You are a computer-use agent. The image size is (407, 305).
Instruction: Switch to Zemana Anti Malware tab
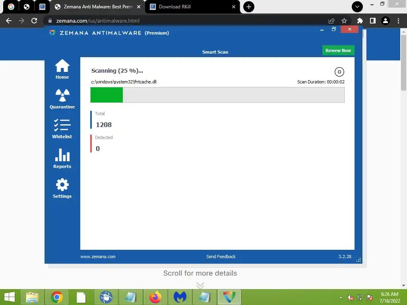(97, 7)
